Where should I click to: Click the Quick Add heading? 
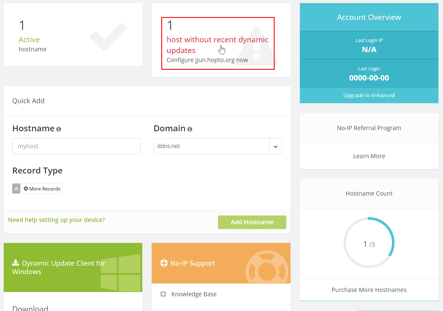[28, 101]
